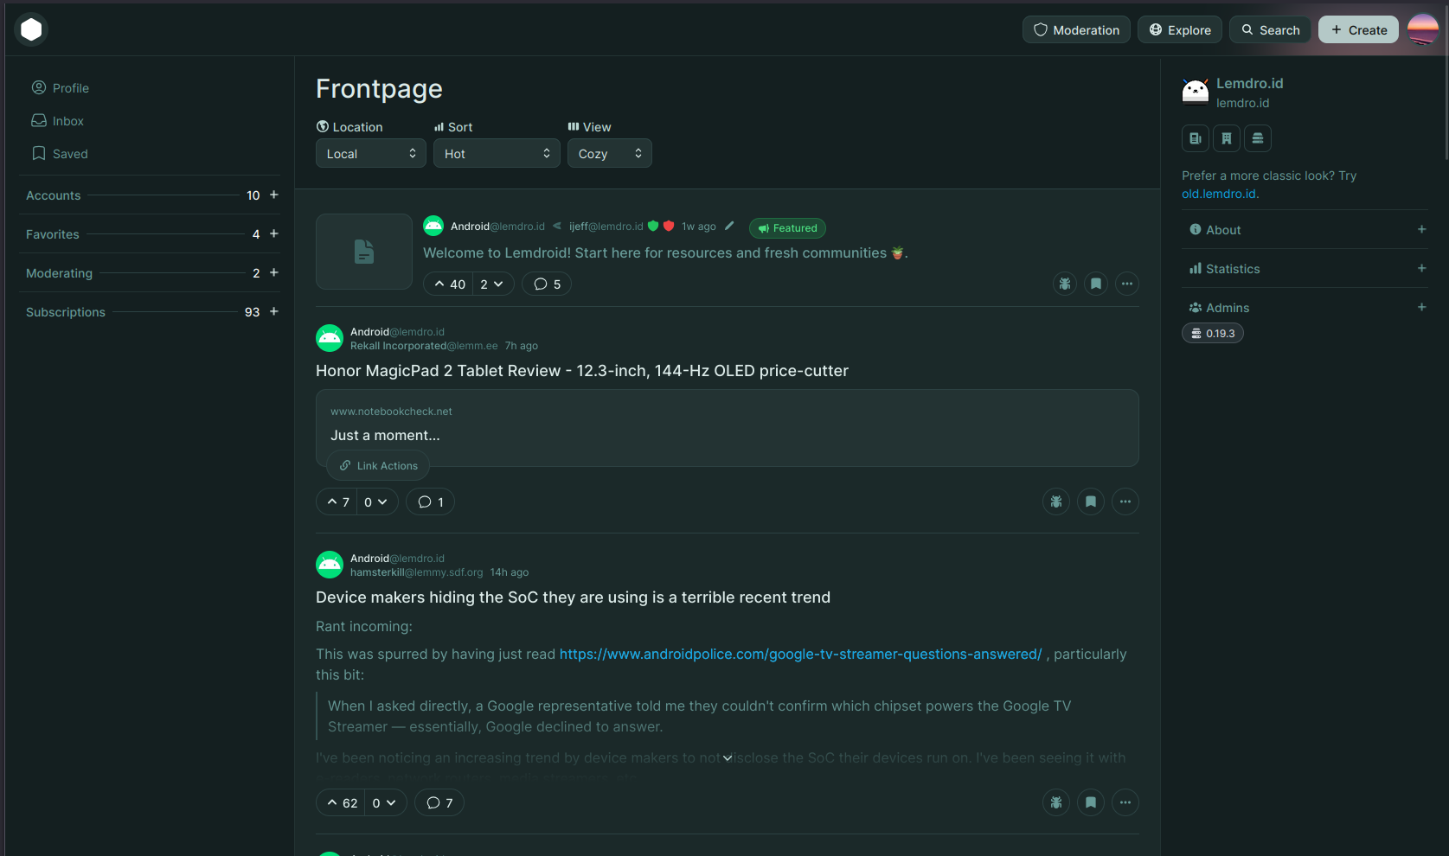Downvote the Device makers hiding SoC post
This screenshot has height=856, width=1449.
click(385, 802)
